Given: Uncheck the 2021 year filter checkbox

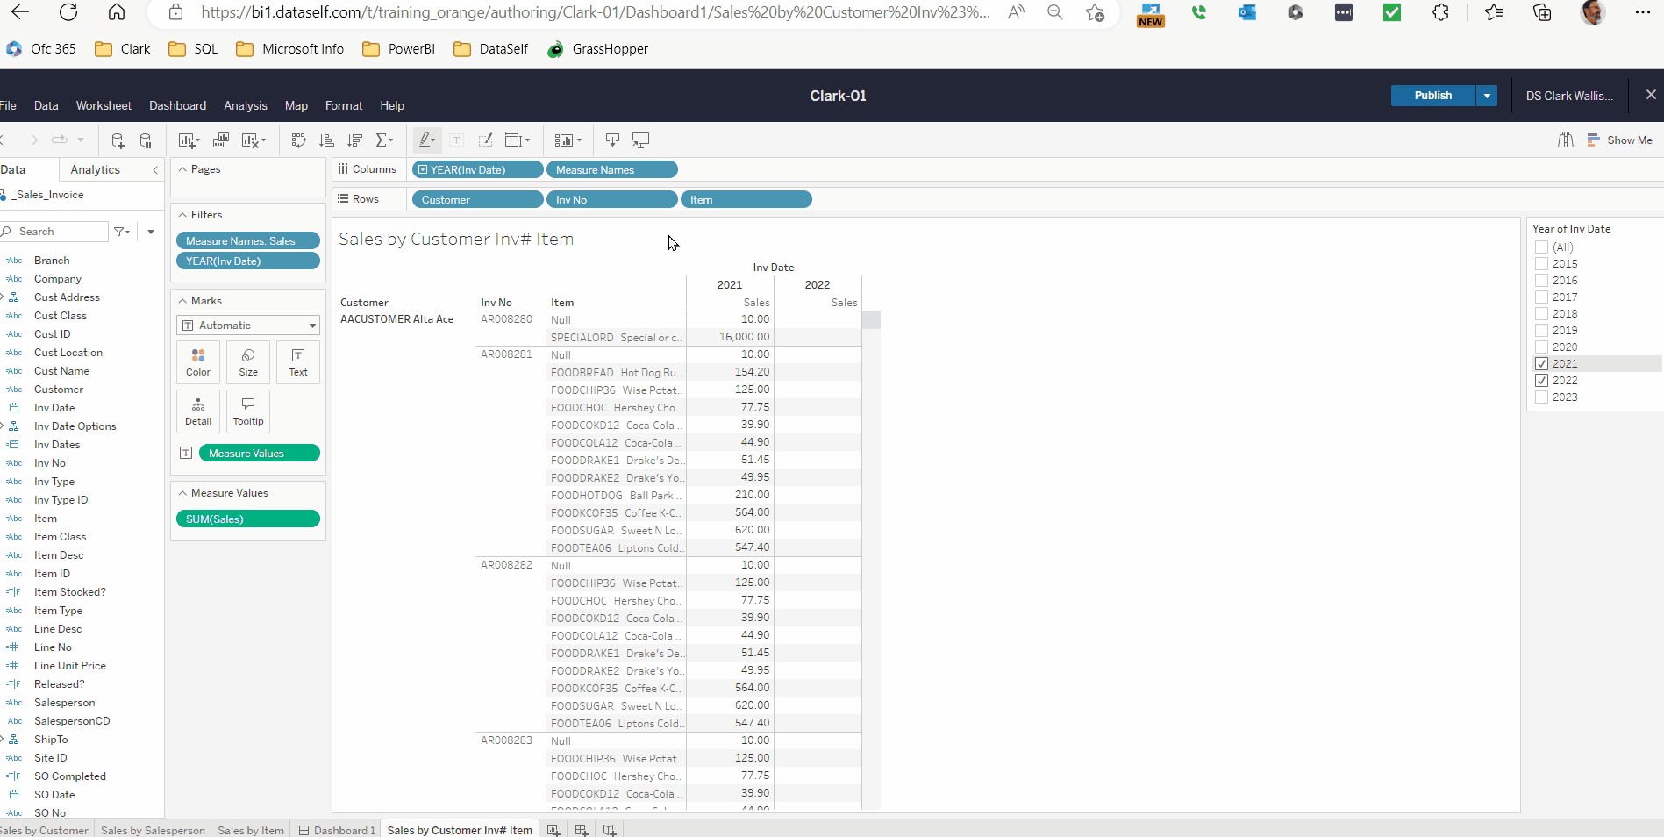Looking at the screenshot, I should [1541, 364].
